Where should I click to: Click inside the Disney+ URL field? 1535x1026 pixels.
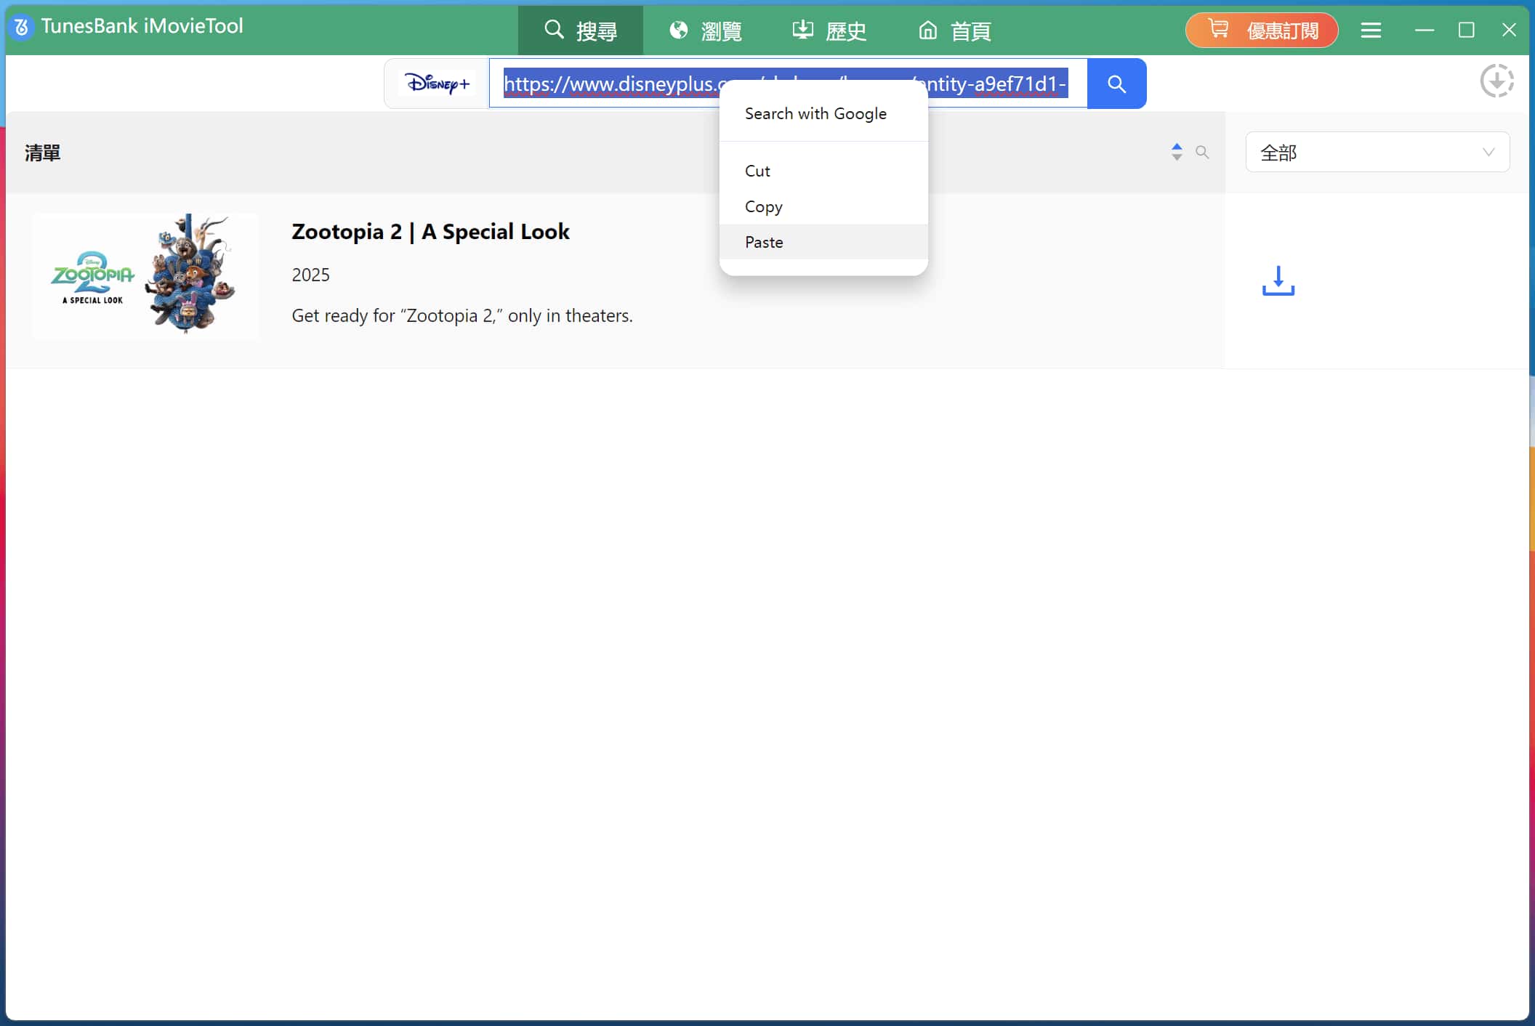[611, 84]
